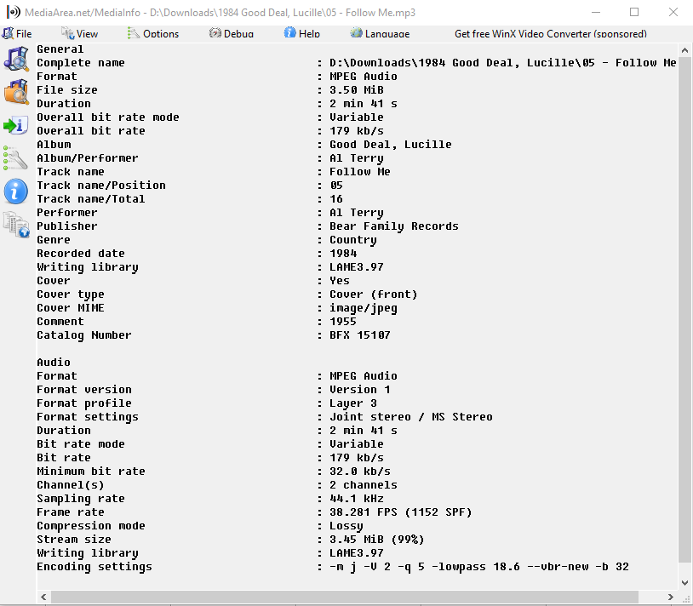Open the Help menu
Viewport: 693px width, 606px height.
pos(302,33)
